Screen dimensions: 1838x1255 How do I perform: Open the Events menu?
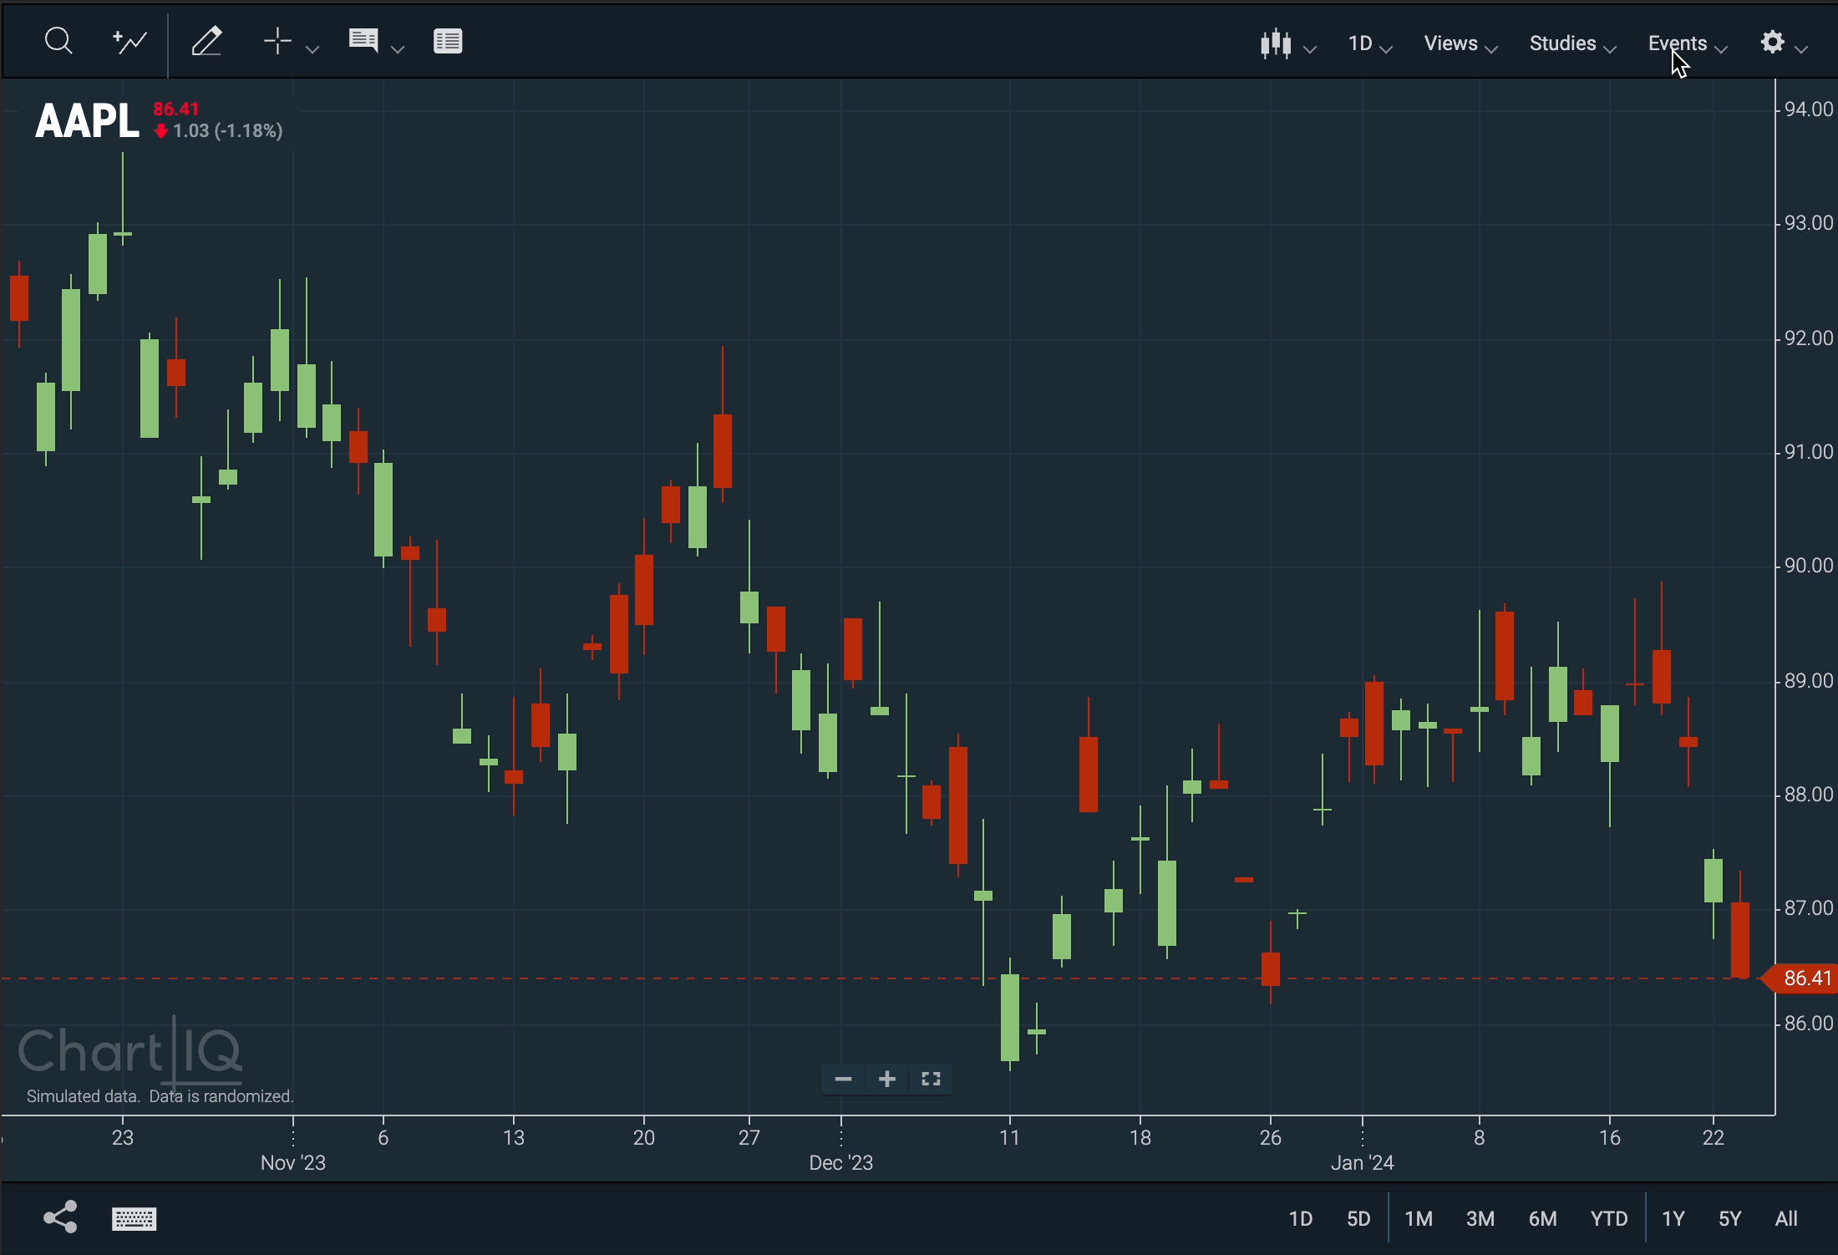pyautogui.click(x=1688, y=43)
